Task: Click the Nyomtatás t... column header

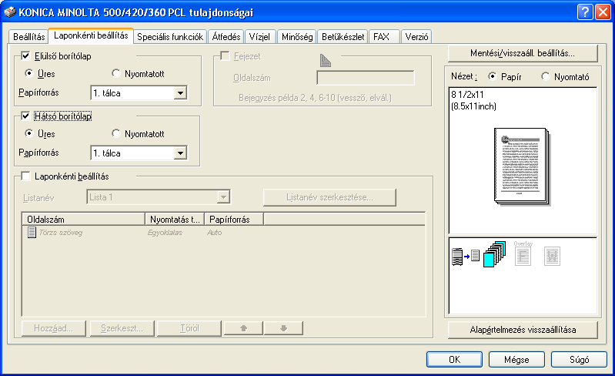Action: [x=175, y=219]
